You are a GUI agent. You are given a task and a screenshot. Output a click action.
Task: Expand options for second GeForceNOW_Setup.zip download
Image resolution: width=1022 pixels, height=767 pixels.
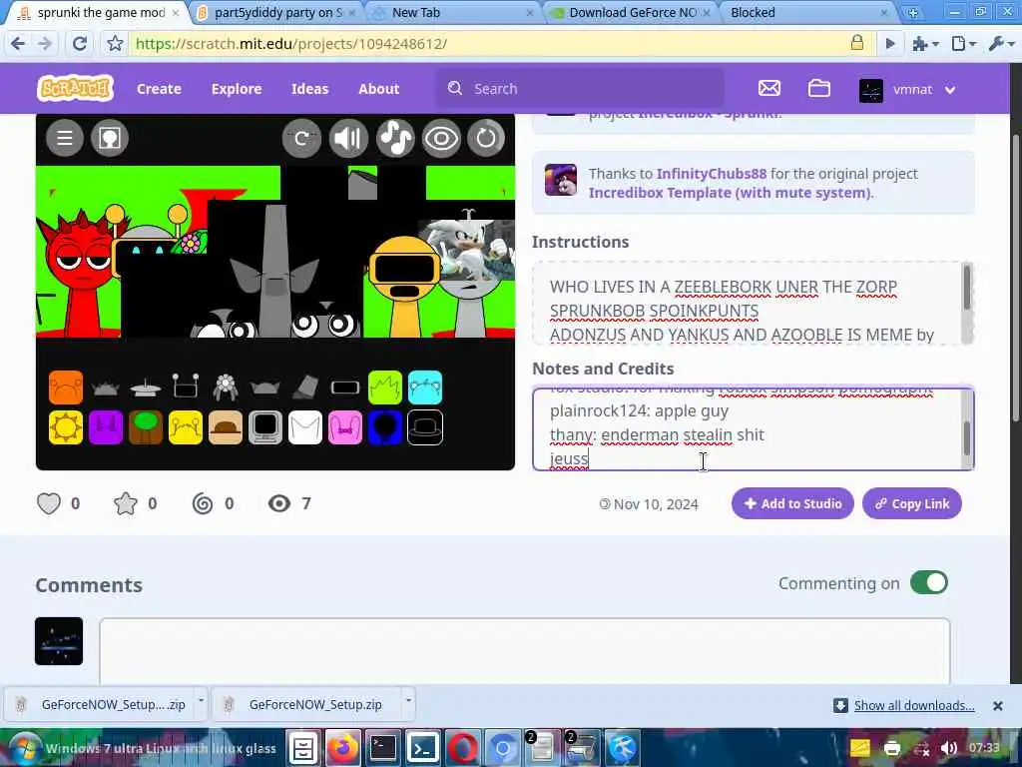click(408, 700)
